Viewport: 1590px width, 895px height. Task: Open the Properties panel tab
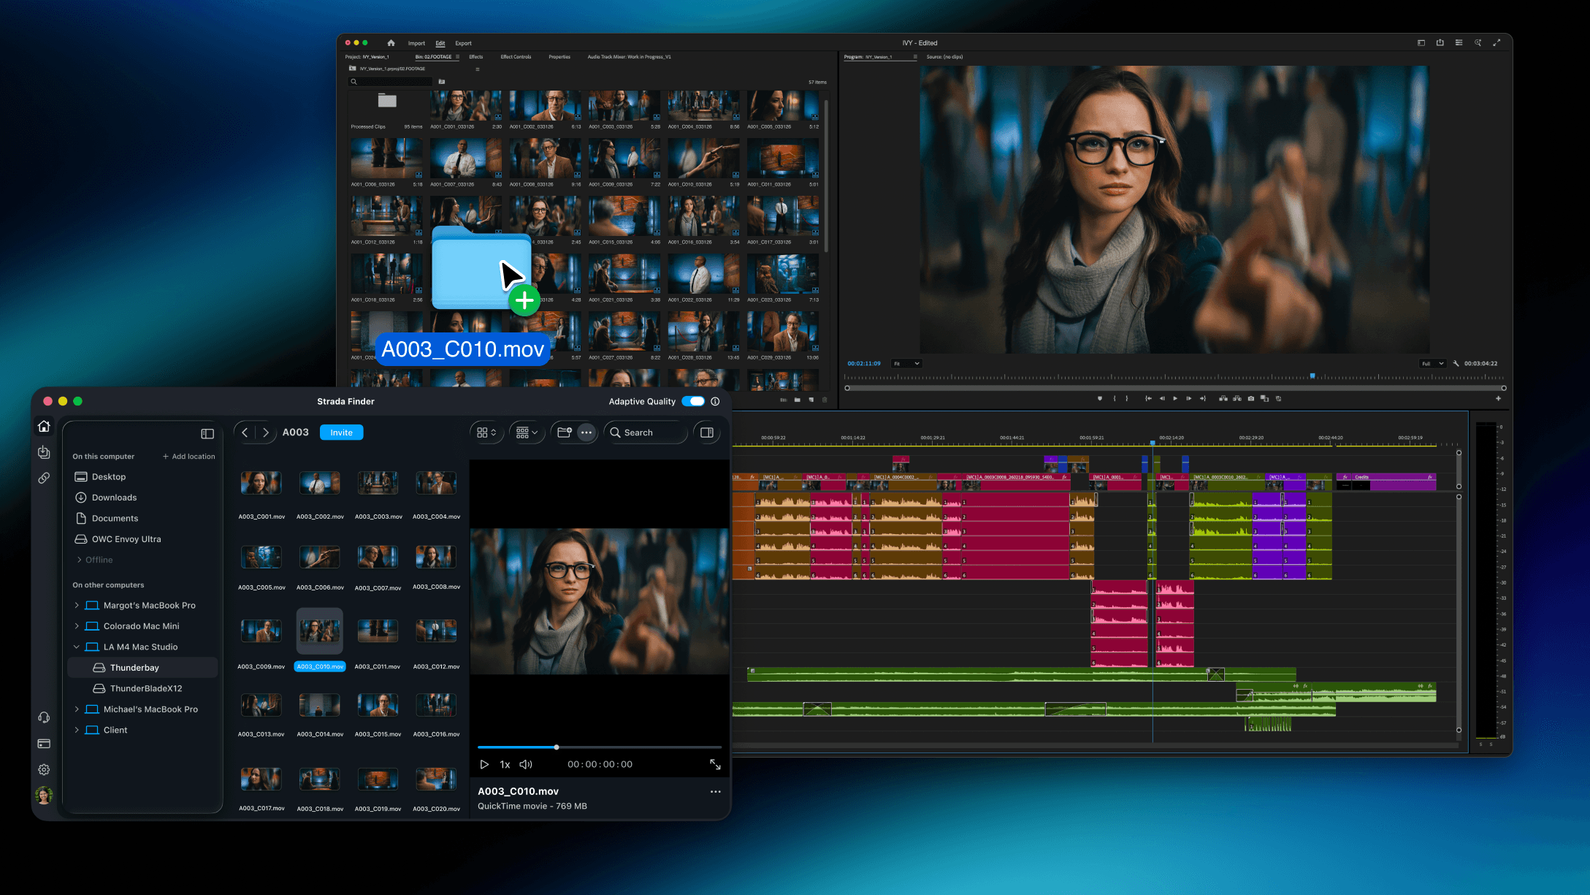coord(559,57)
